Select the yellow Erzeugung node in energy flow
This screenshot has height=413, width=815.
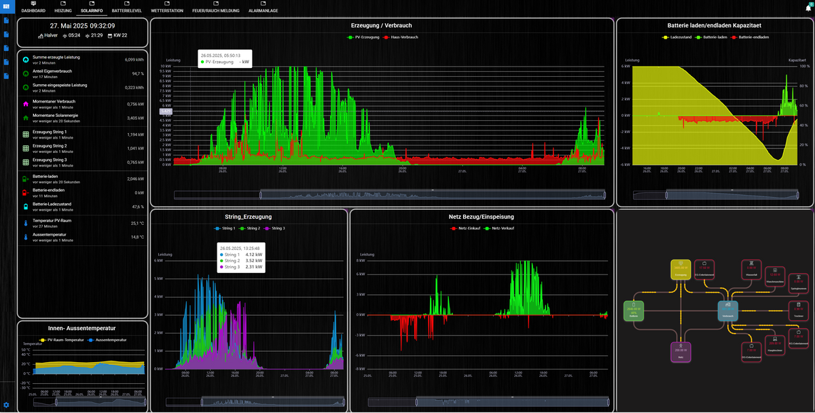pyautogui.click(x=681, y=269)
